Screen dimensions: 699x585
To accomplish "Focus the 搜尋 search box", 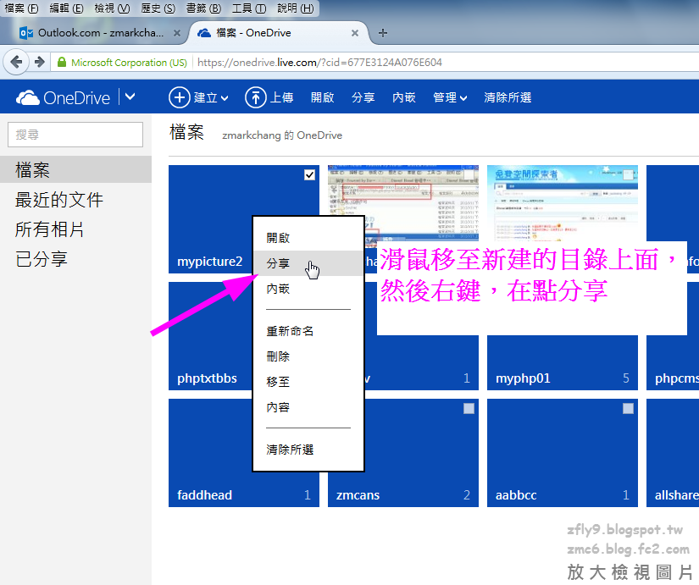I will coord(75,135).
